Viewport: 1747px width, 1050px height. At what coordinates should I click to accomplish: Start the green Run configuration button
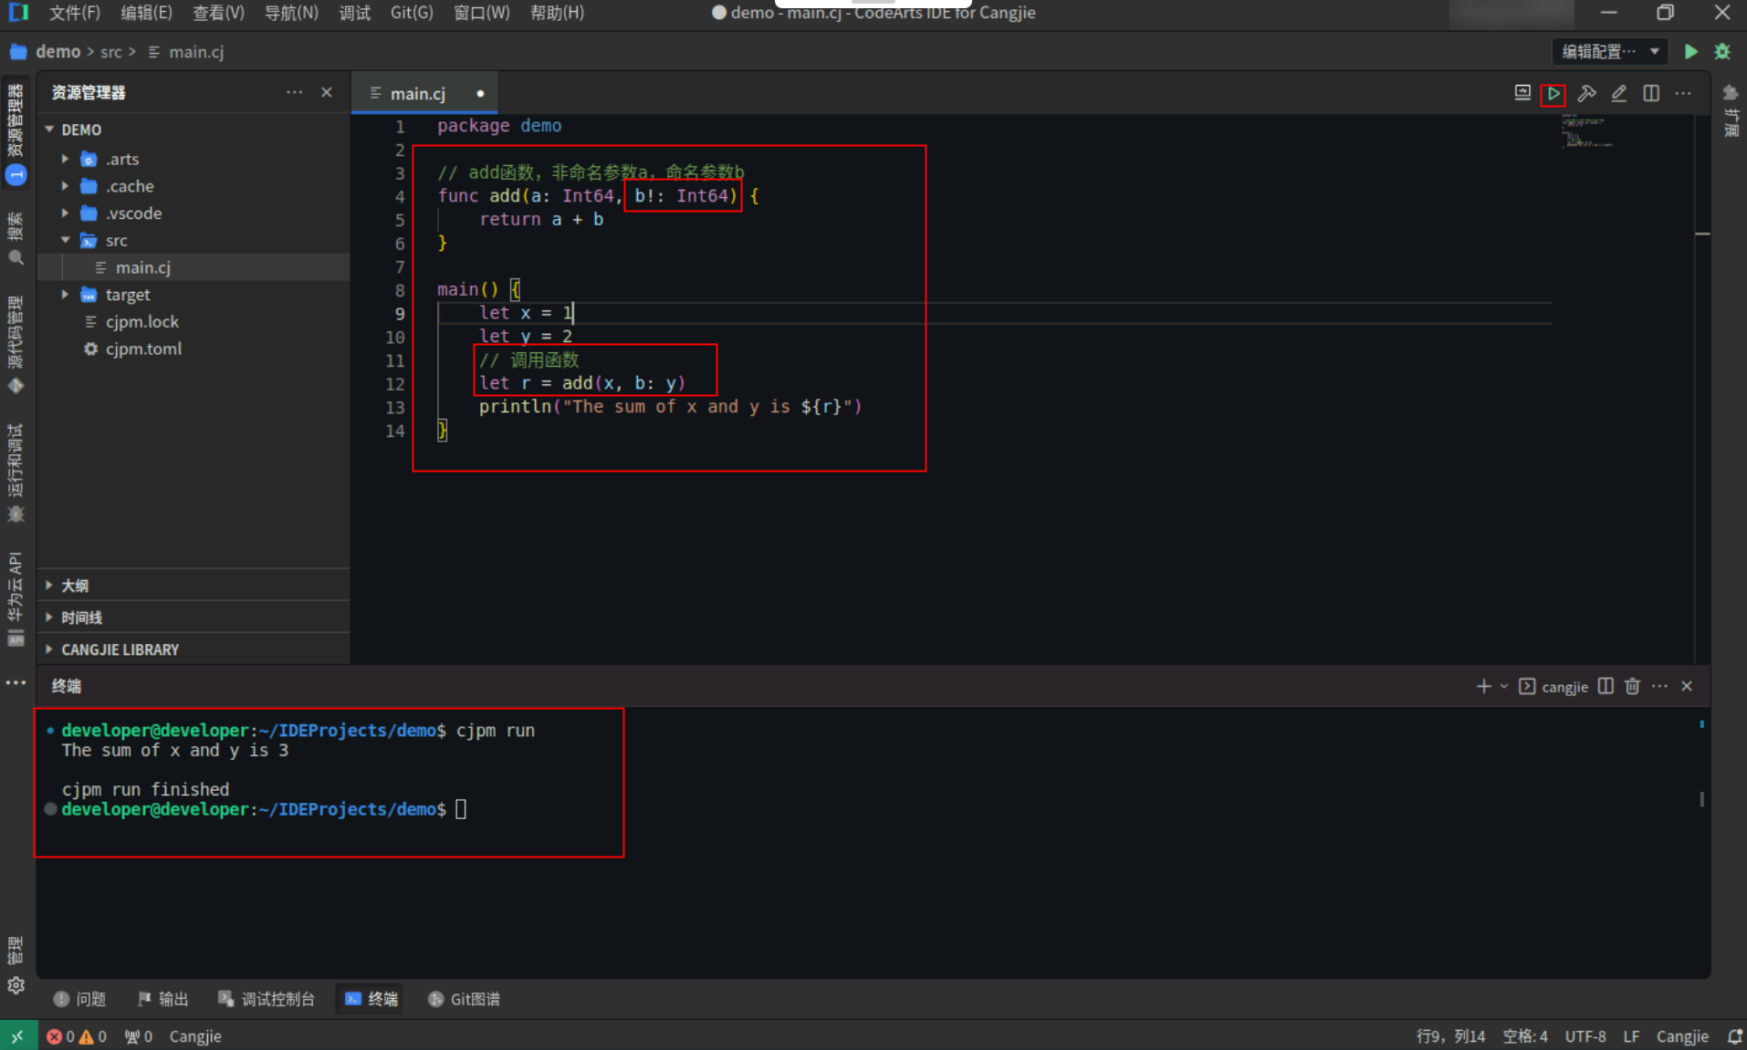(x=1690, y=52)
